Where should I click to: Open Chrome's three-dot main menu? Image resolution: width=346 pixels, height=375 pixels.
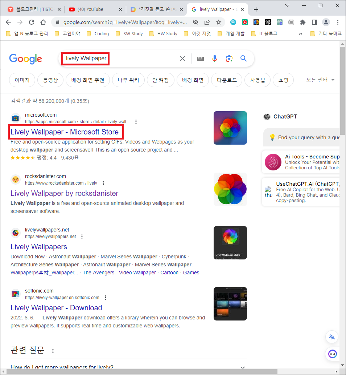pos(338,22)
